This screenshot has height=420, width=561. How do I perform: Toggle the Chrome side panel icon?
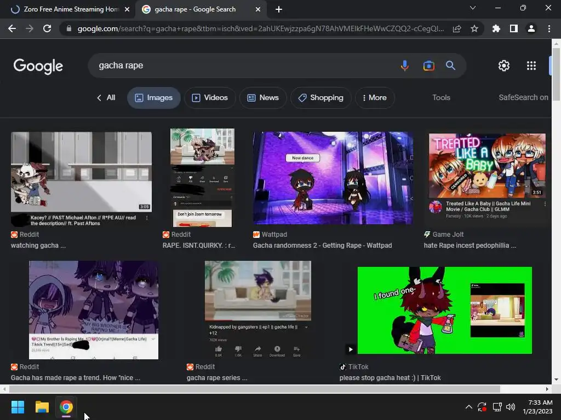(x=514, y=28)
